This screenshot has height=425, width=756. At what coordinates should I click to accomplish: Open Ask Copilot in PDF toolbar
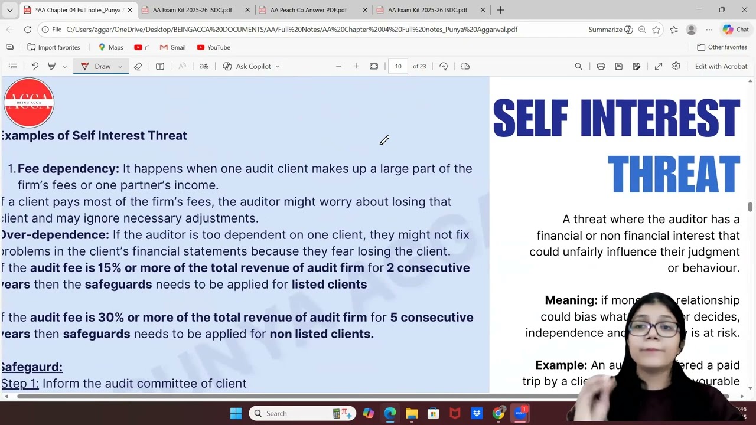[x=247, y=66]
